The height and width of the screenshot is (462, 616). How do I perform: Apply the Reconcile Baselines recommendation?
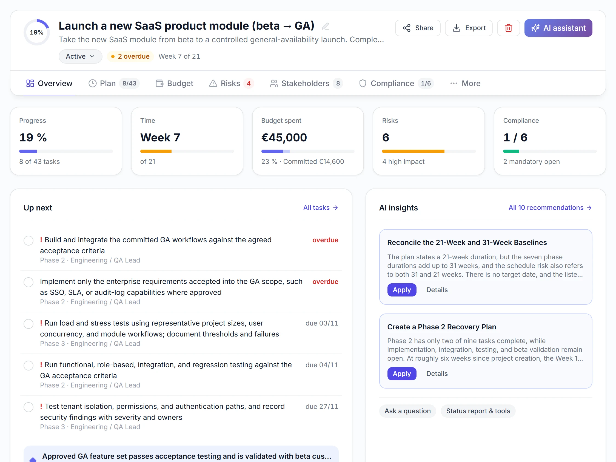[401, 290]
